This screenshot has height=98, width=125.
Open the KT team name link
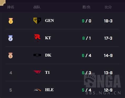pos(48,38)
